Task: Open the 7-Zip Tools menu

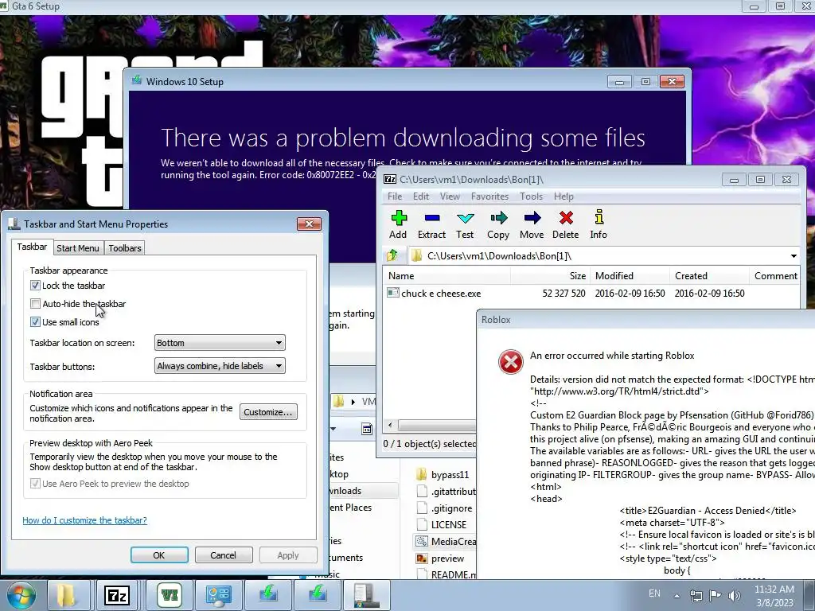Action: 531,197
